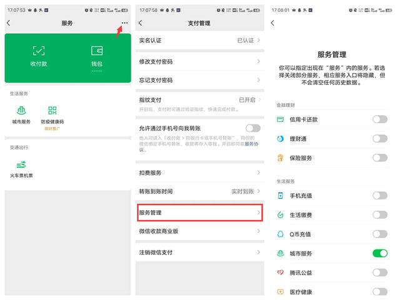Select the 忘记支付密码 entry

[x=200, y=80]
